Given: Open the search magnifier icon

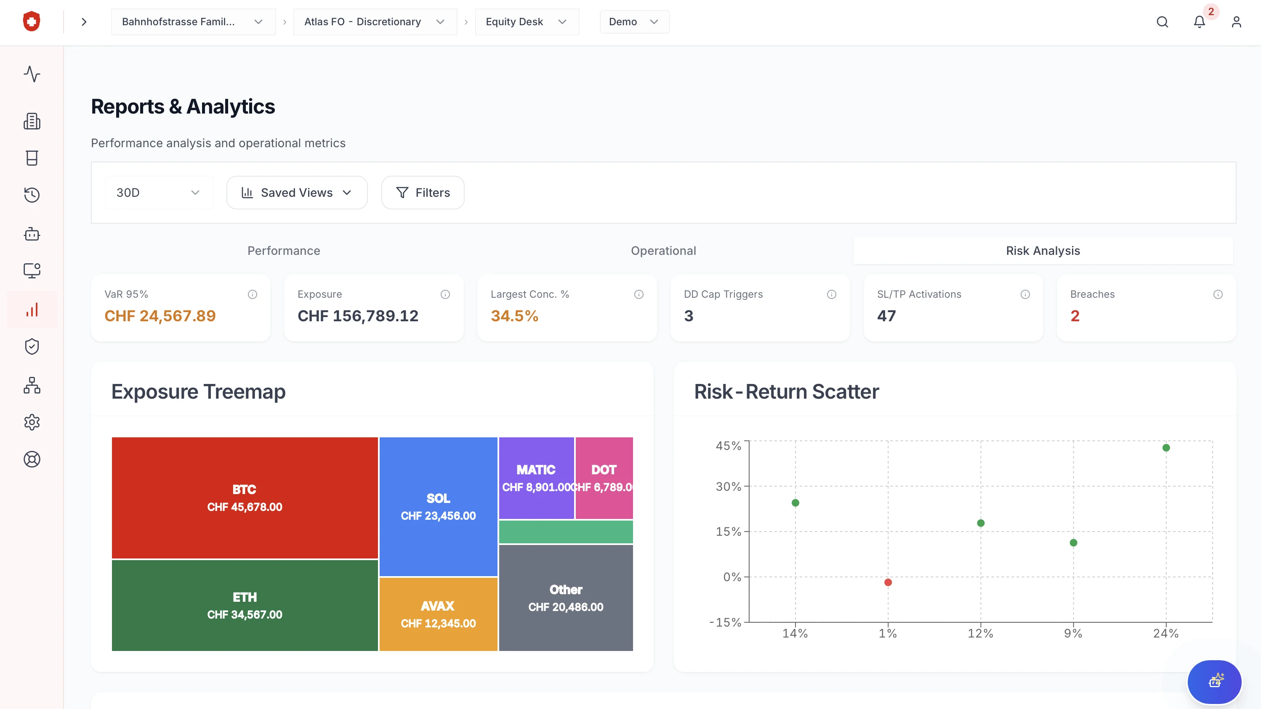Looking at the screenshot, I should click(x=1162, y=22).
